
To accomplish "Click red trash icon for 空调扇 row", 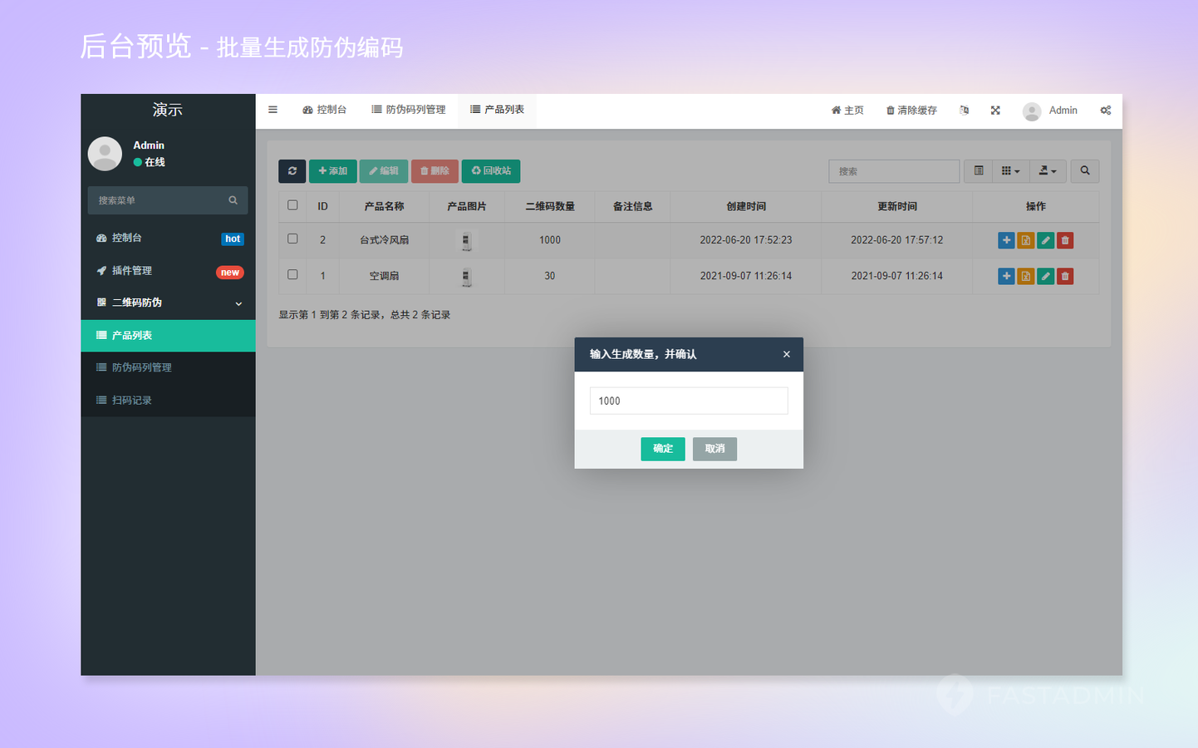I will tap(1065, 276).
